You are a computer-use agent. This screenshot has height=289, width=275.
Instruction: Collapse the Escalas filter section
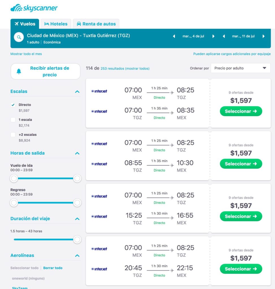[x=77, y=92]
